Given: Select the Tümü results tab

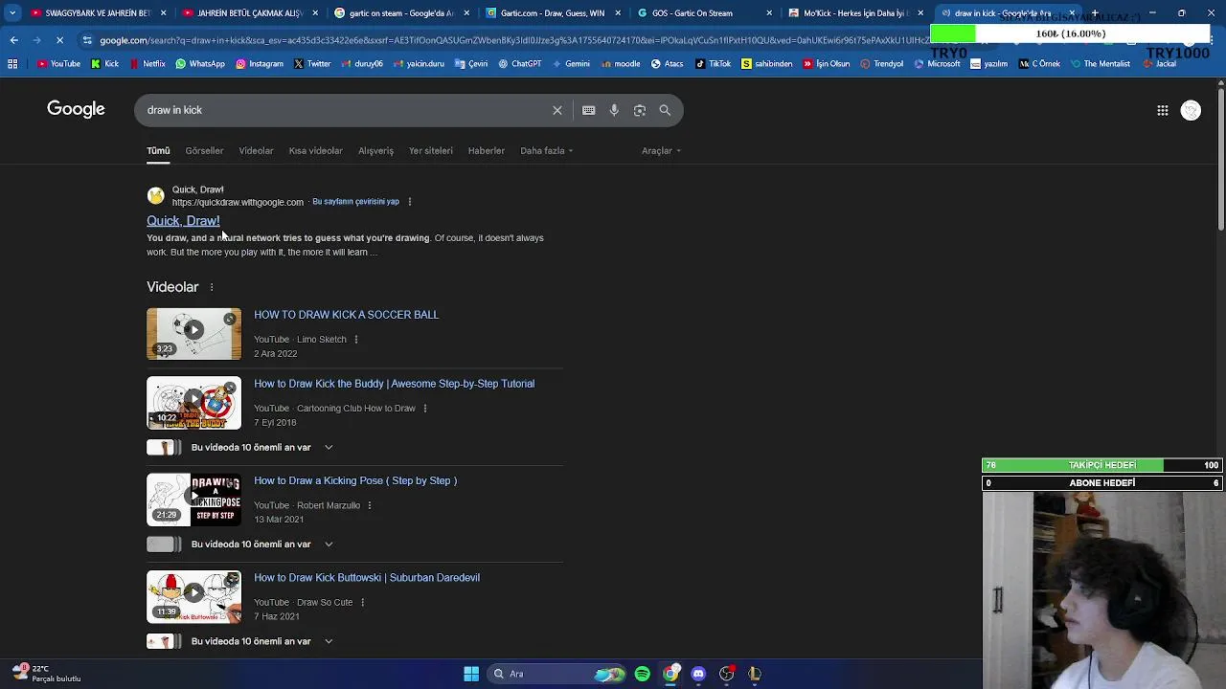Looking at the screenshot, I should pos(158,151).
